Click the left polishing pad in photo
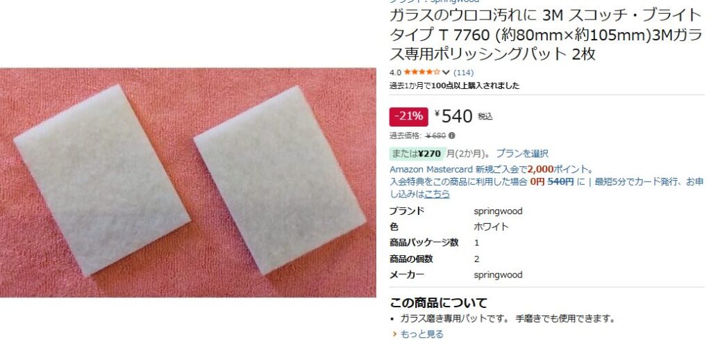 tap(101, 180)
